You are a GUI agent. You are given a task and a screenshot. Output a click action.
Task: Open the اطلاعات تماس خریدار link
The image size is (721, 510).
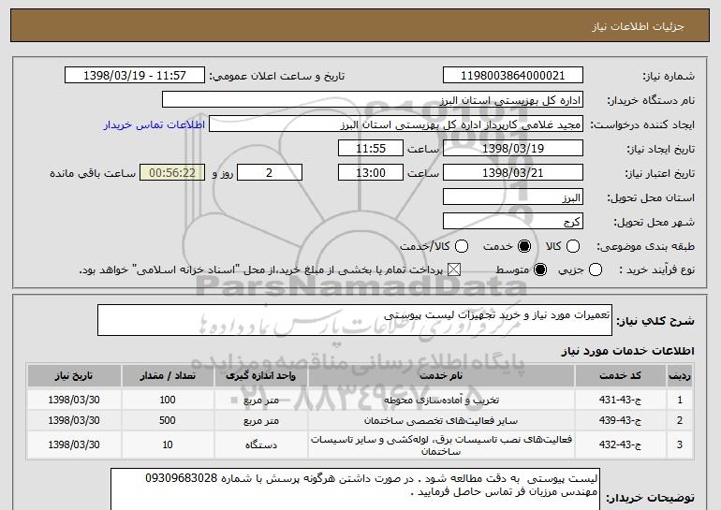pos(154,125)
